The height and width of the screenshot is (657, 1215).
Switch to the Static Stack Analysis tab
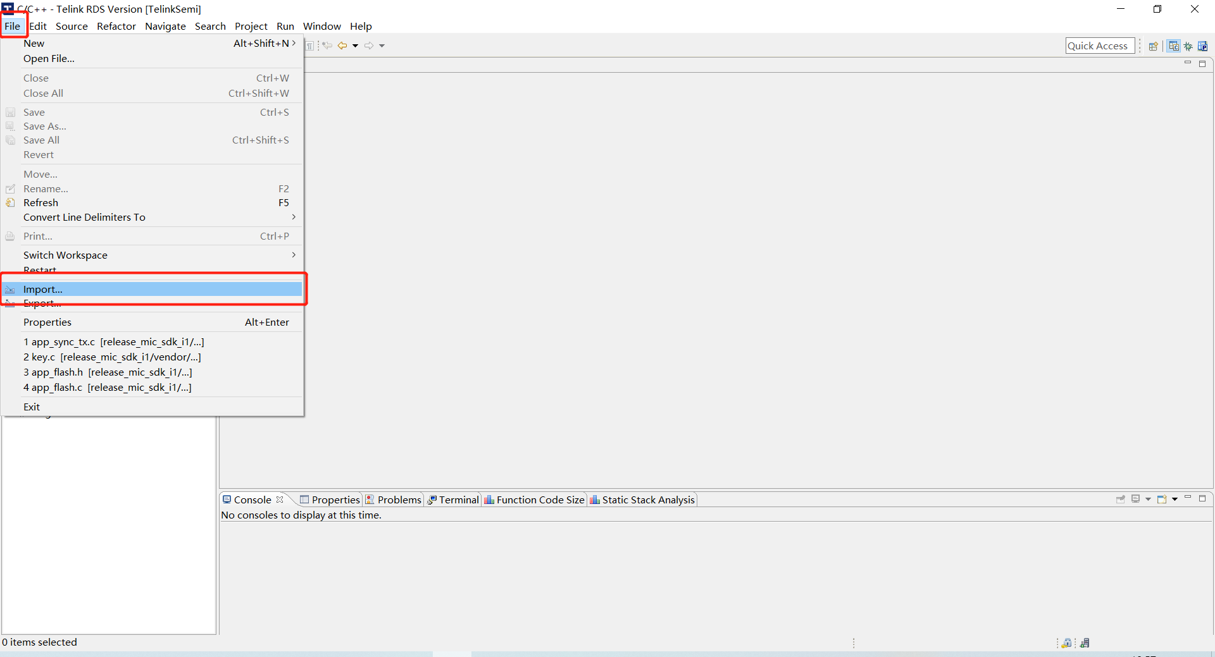(x=647, y=499)
